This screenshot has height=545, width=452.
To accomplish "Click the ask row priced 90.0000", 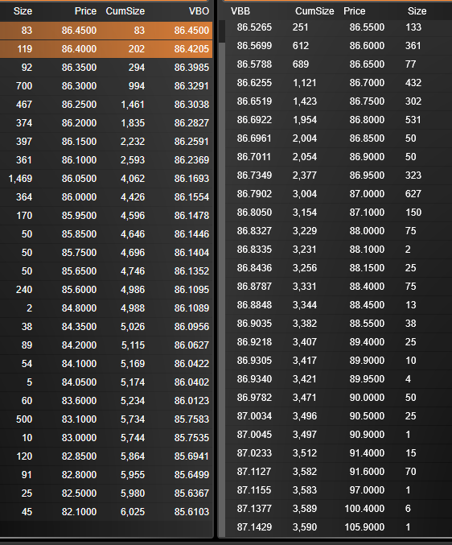I will click(x=339, y=398).
